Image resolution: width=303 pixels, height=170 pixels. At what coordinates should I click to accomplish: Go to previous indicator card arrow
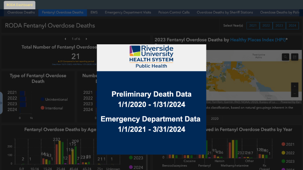pos(65,39)
